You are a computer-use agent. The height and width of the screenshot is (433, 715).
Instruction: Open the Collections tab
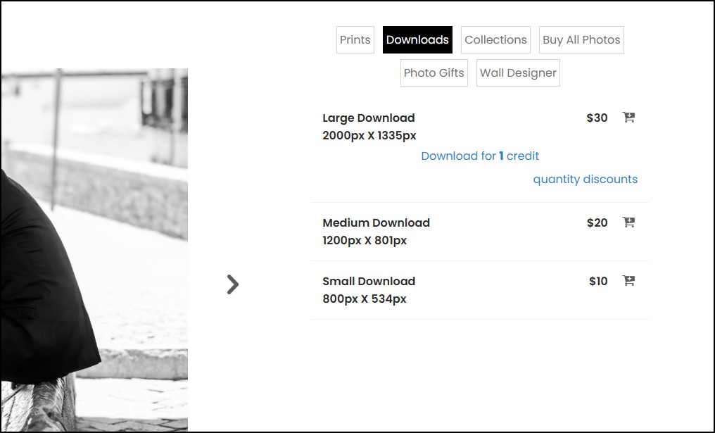(495, 39)
